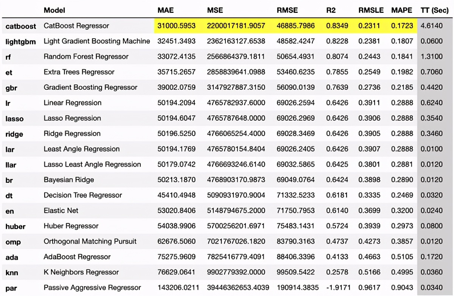
Task: Click the training time value 4.6140
Action: click(x=431, y=26)
